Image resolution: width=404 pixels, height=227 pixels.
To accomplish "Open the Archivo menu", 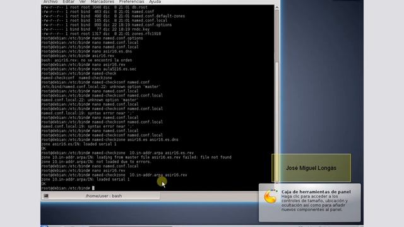I will point(50,1).
